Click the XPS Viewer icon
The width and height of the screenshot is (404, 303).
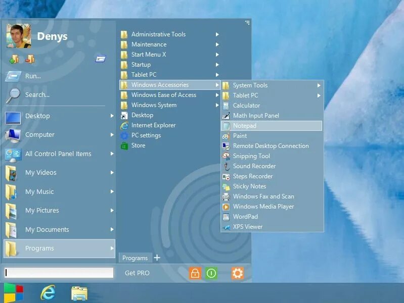click(x=226, y=227)
